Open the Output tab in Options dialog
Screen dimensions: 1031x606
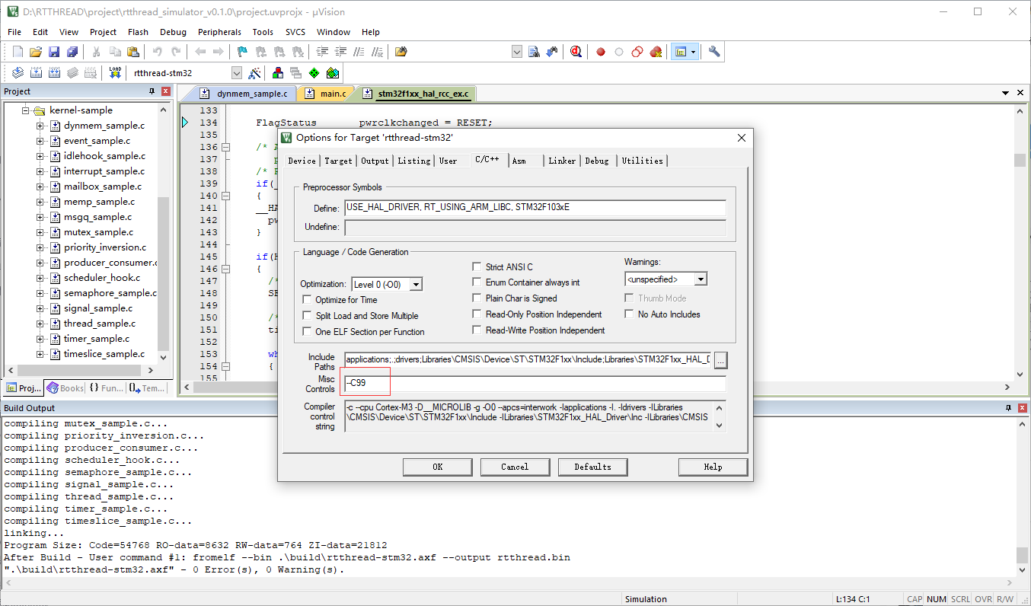pyautogui.click(x=375, y=161)
